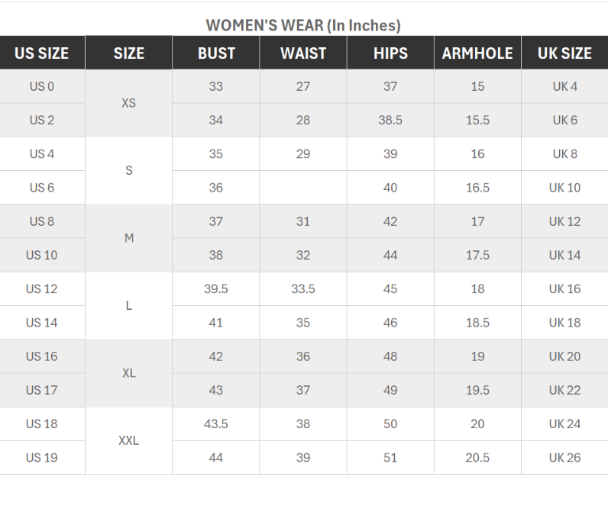The height and width of the screenshot is (506, 608).
Task: Select the UK 26 cell
Action: [x=564, y=458]
